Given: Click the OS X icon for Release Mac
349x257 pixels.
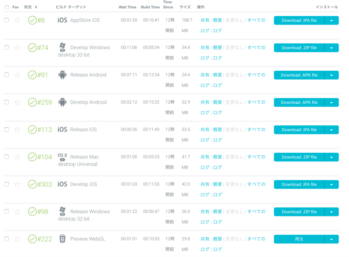Looking at the screenshot, I should point(62,157).
